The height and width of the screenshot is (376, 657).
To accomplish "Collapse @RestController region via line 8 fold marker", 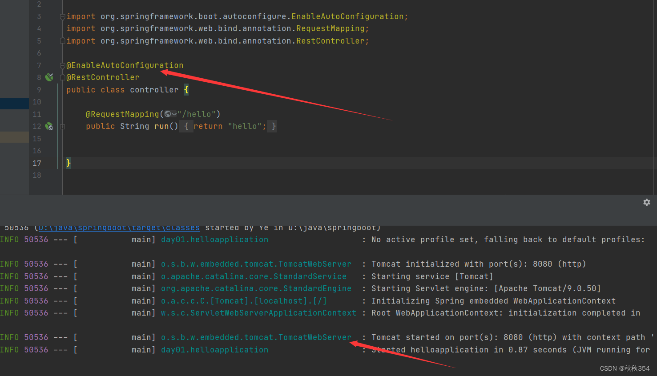I will (x=62, y=77).
